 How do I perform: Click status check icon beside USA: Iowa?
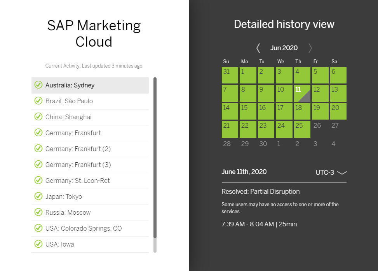coord(38,244)
